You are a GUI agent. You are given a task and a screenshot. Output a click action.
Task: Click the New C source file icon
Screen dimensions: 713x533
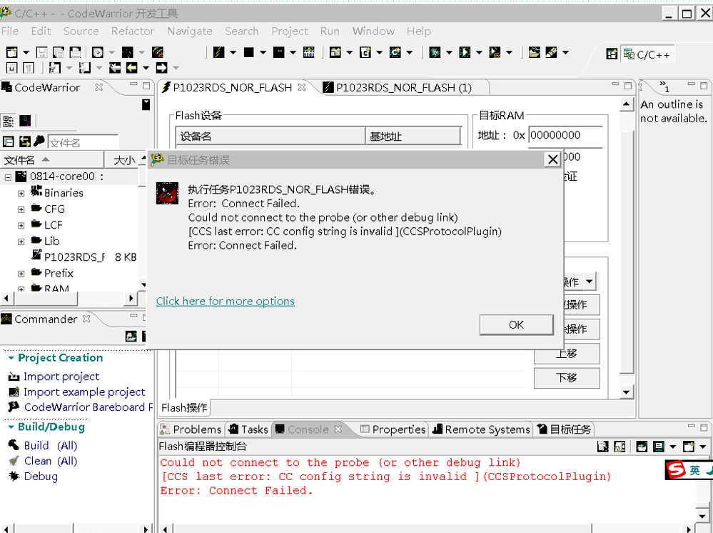click(x=365, y=52)
